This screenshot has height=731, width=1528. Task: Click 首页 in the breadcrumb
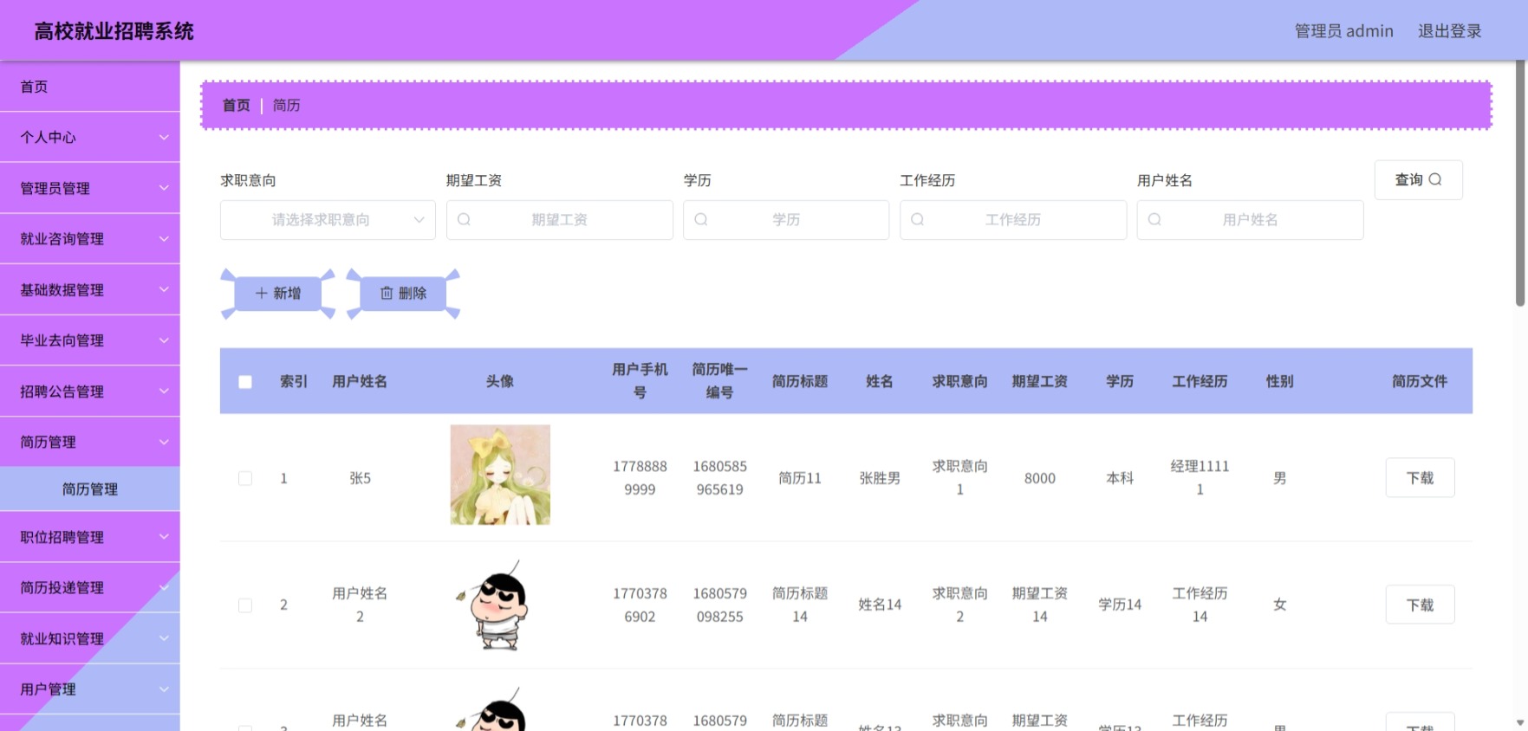click(236, 106)
